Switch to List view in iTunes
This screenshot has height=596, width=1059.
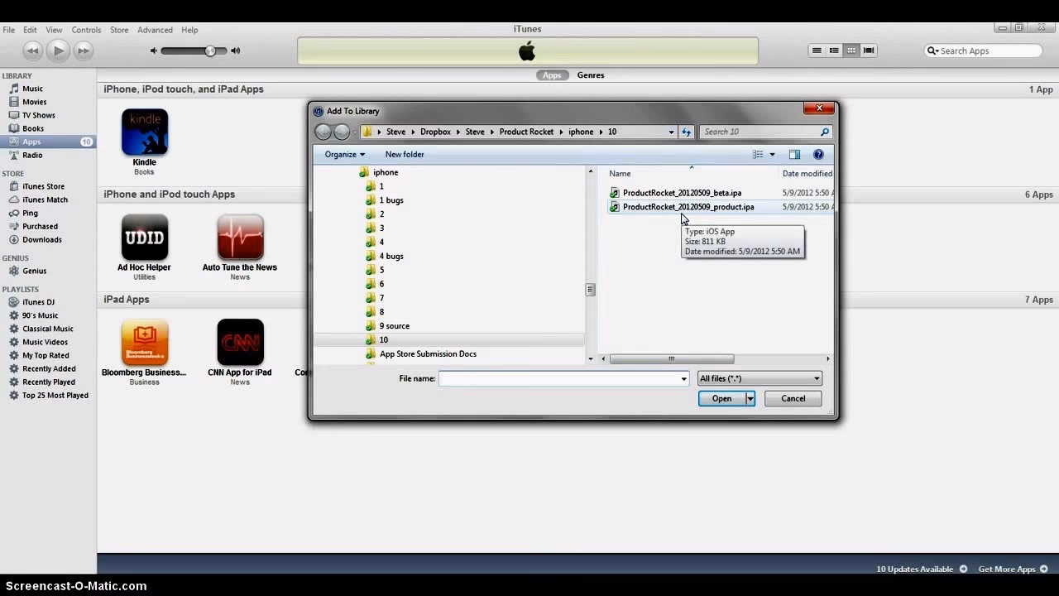pos(817,50)
